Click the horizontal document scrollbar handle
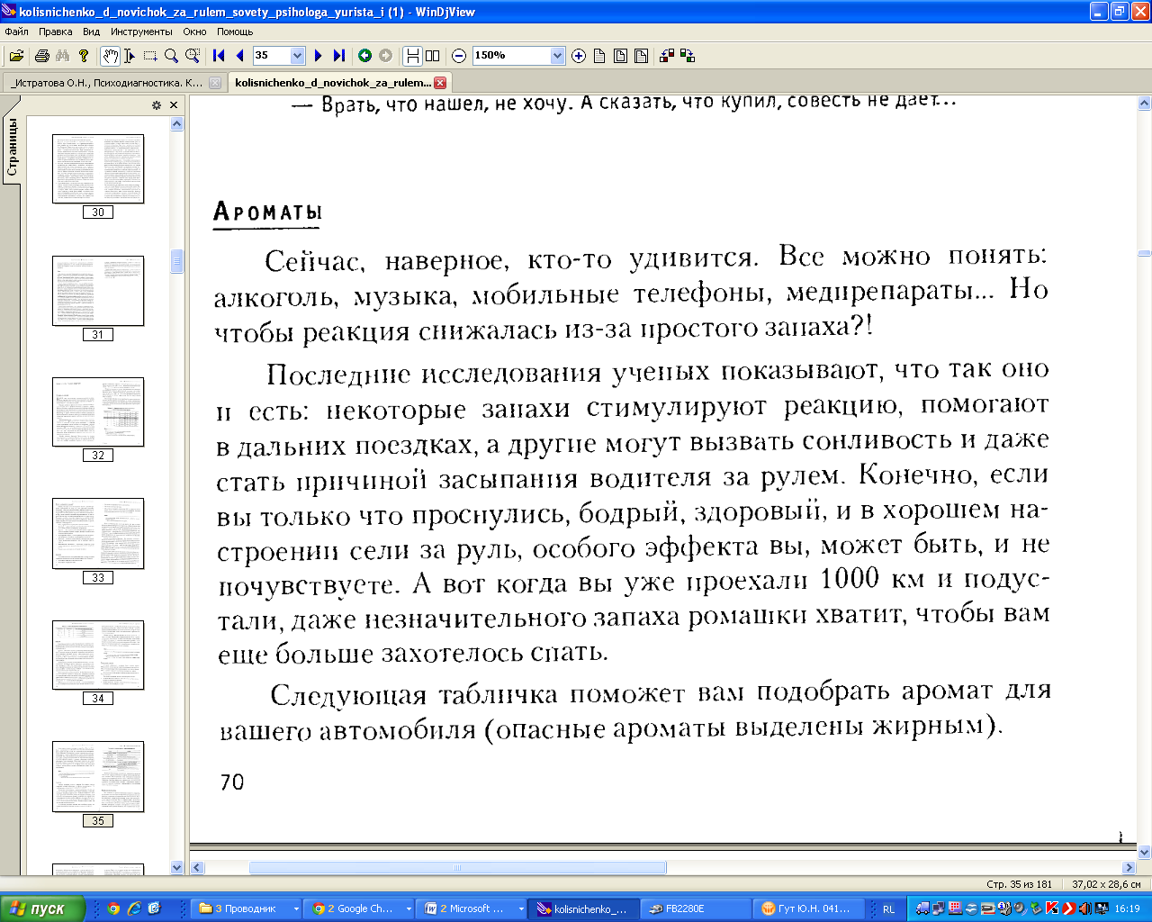Viewport: 1152px width, 922px height. pyautogui.click(x=458, y=868)
